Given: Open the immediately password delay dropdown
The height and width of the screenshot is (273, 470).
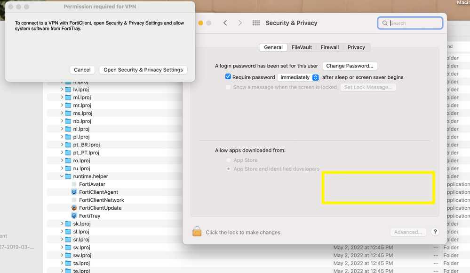Looking at the screenshot, I should (298, 77).
